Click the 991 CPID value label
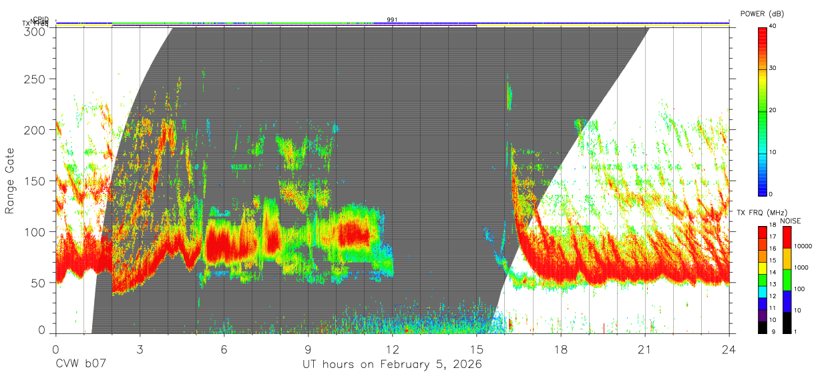The width and height of the screenshot is (820, 378). pyautogui.click(x=392, y=20)
